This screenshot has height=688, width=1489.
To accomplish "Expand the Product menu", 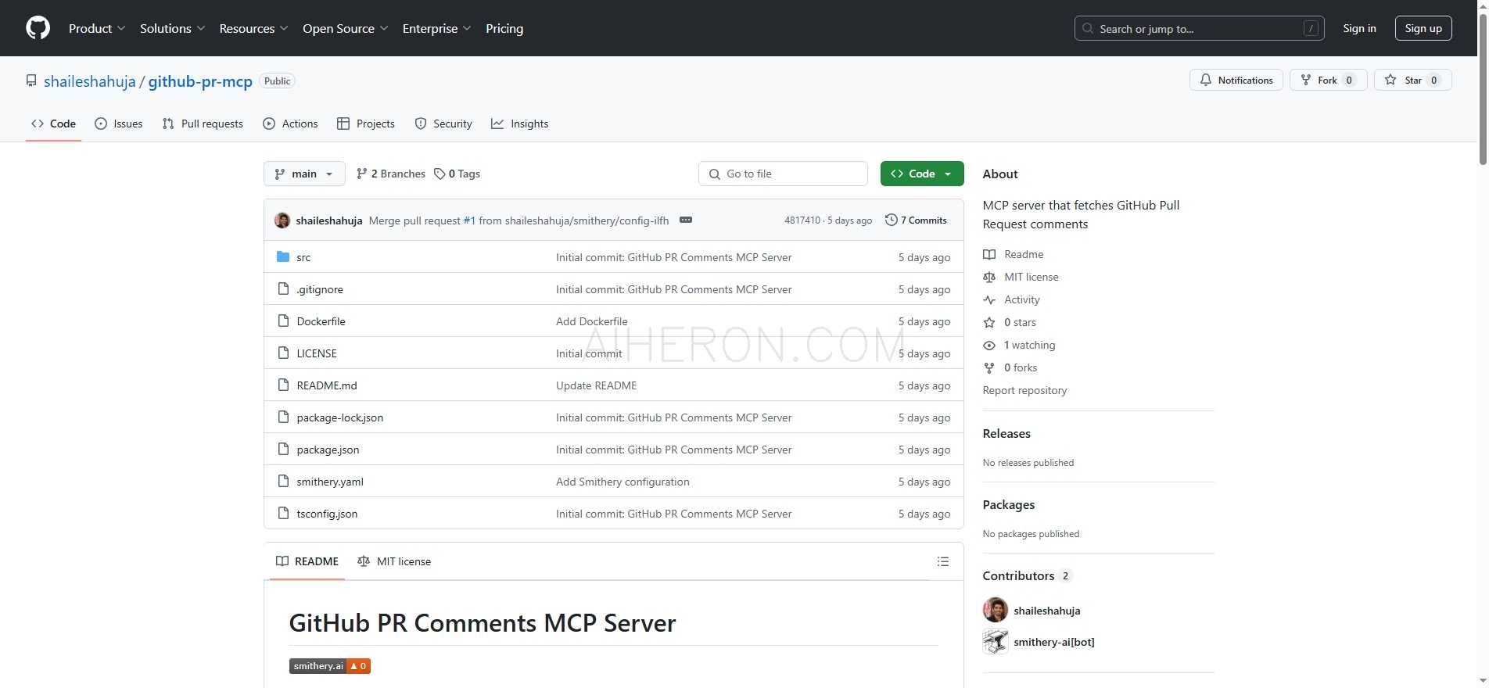I will point(97,28).
